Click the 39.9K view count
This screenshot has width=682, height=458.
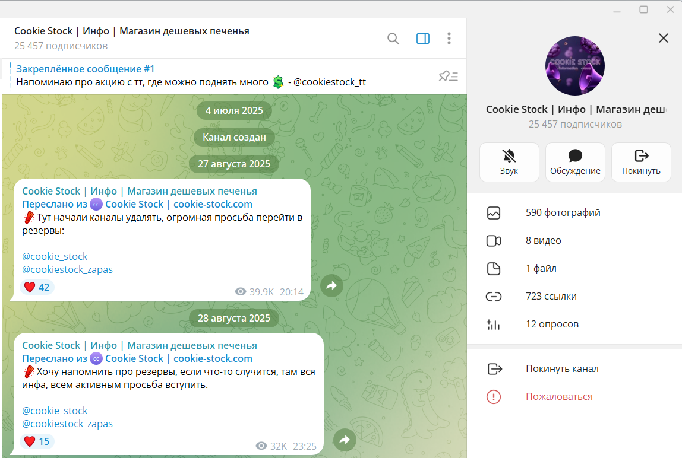pos(254,292)
